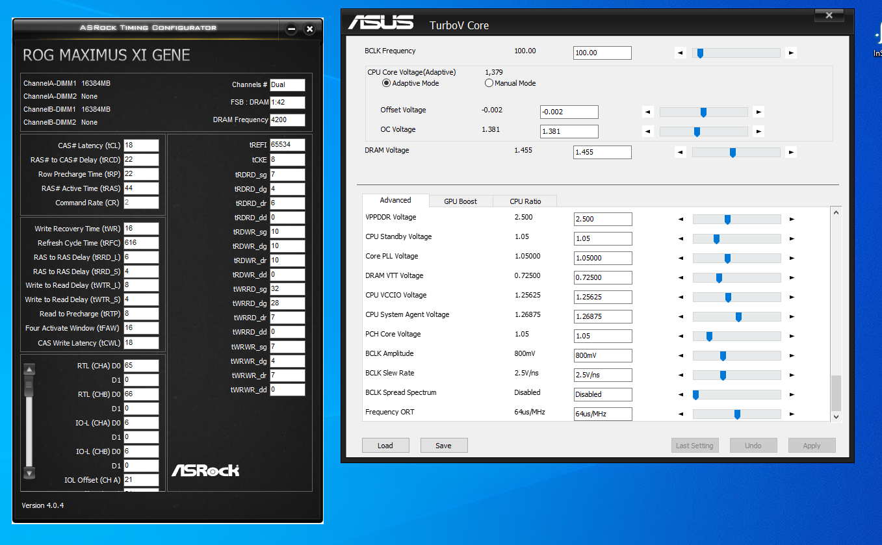Increase CPU System Agent Voltage with right arrow
882x545 pixels.
point(792,317)
